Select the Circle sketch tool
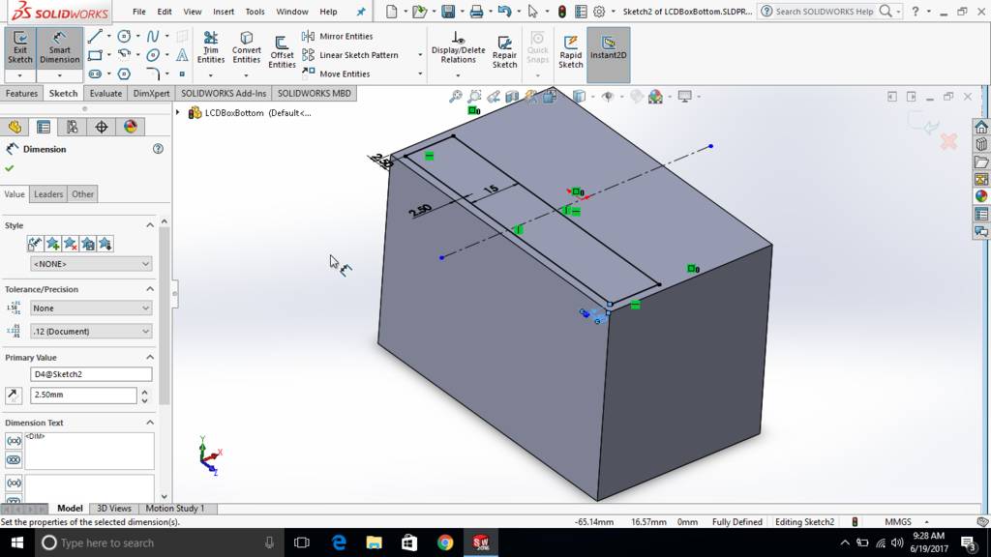The image size is (991, 557). point(124,36)
